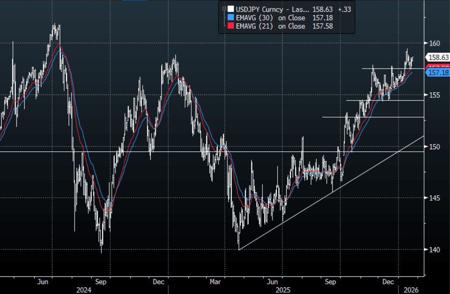This screenshot has width=450, height=294.
Task: Click the white USDJPY legend color swatch
Action: [230, 9]
